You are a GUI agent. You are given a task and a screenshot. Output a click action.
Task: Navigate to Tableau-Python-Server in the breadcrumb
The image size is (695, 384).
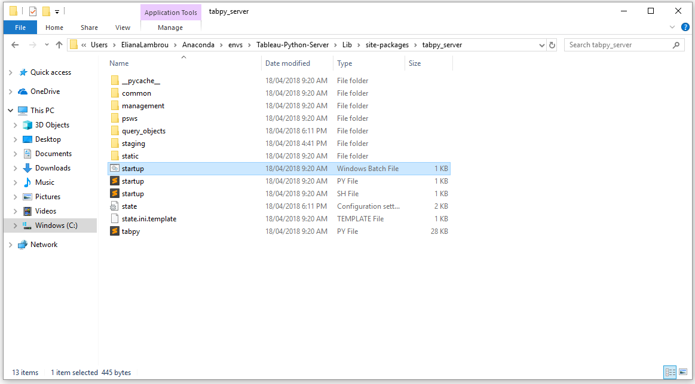(x=293, y=45)
